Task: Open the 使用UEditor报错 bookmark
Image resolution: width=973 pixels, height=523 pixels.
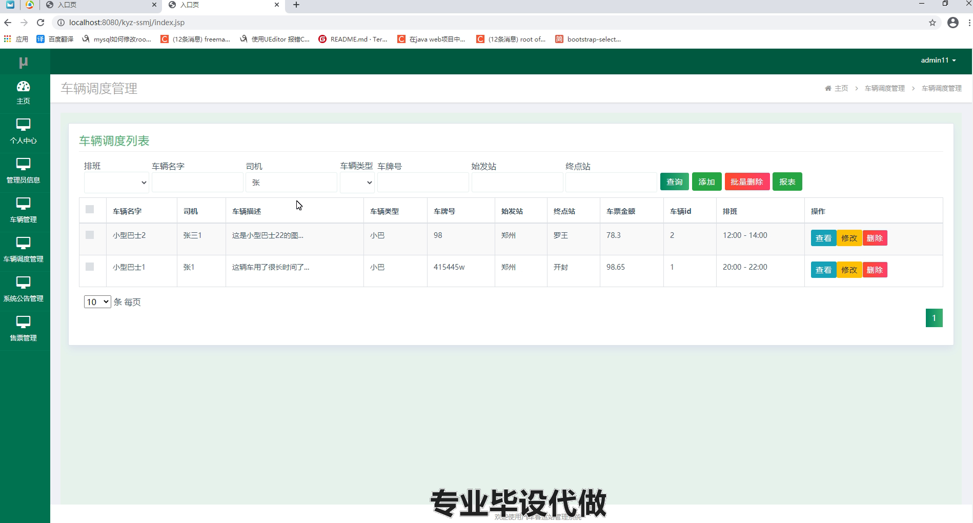Action: tap(275, 39)
